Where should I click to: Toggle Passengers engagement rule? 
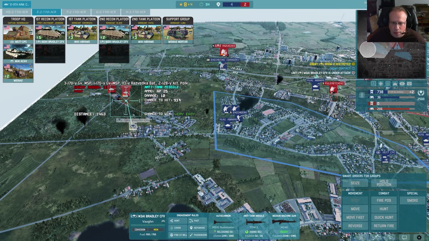click(x=197, y=235)
